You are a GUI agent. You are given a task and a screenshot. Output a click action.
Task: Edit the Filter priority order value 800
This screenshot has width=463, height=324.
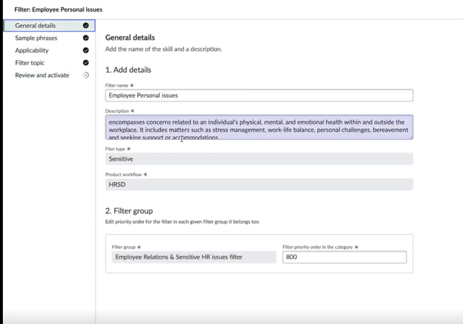pyautogui.click(x=345, y=257)
